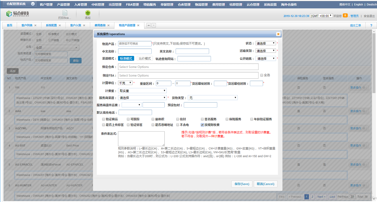
Task: Close the 费用查询 tab using its X
Action: (x=108, y=26)
